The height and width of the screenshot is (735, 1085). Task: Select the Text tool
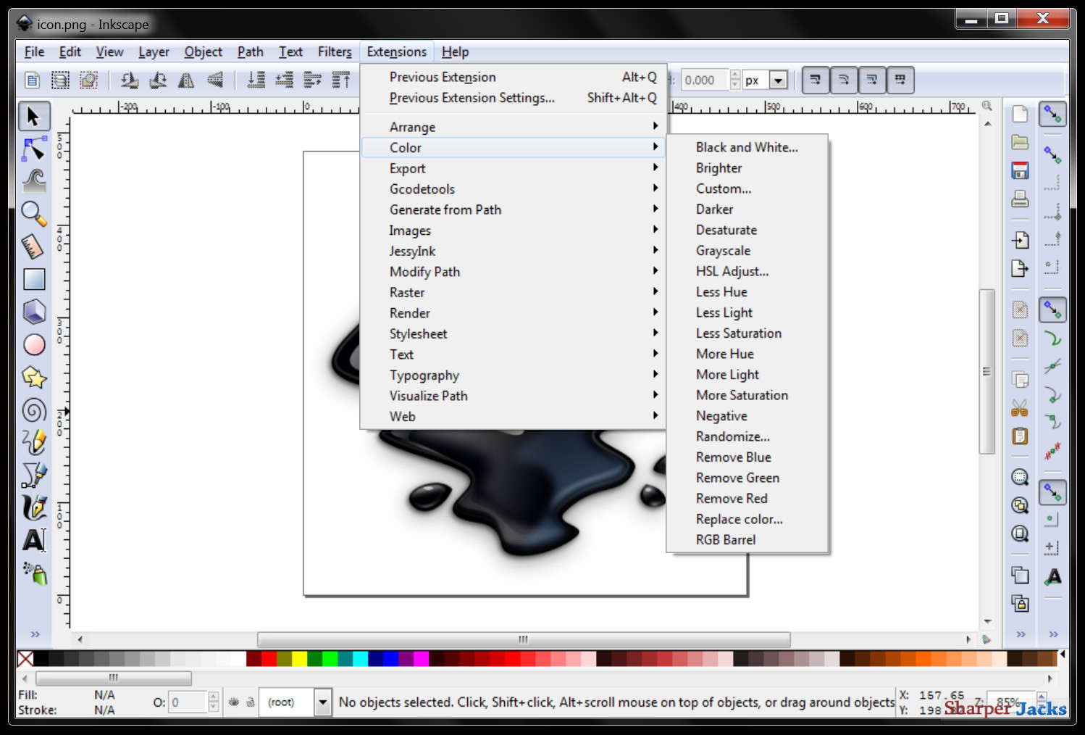tap(34, 540)
